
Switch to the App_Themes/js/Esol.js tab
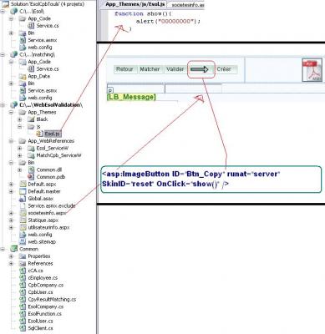point(135,4)
